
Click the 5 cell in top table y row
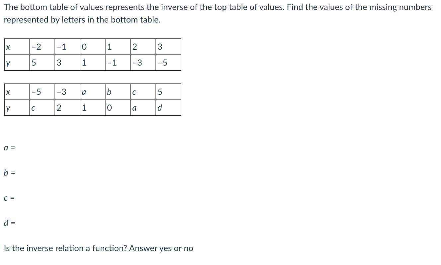pyautogui.click(x=42, y=63)
